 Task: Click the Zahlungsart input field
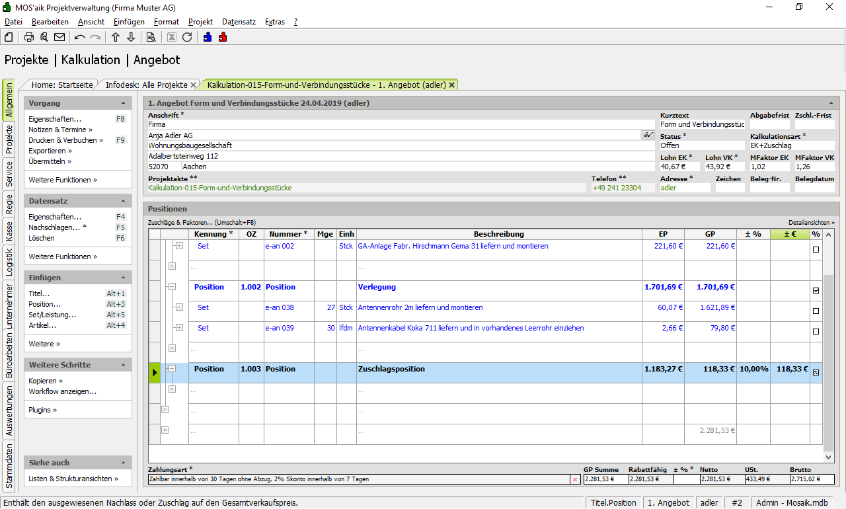tap(357, 479)
